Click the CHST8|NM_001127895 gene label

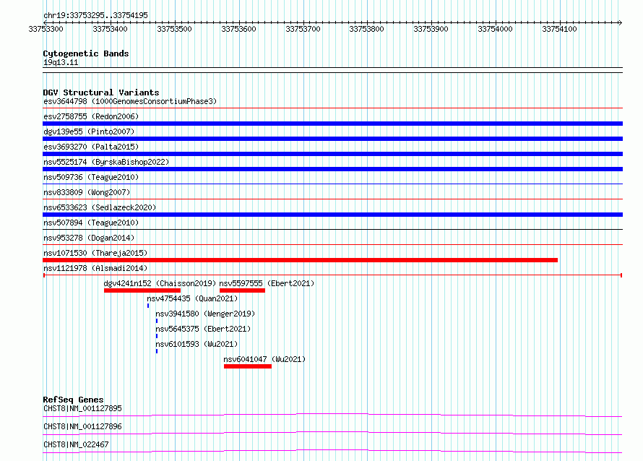point(82,408)
